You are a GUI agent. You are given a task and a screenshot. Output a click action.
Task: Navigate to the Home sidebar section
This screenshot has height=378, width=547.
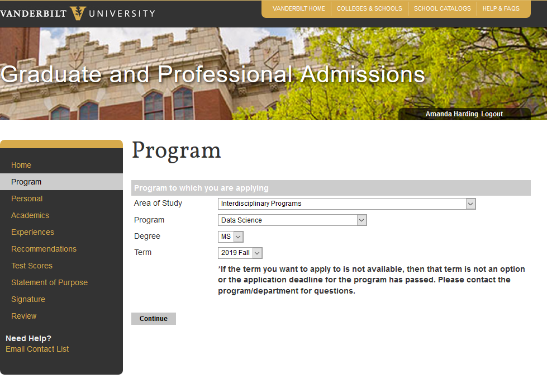click(21, 165)
